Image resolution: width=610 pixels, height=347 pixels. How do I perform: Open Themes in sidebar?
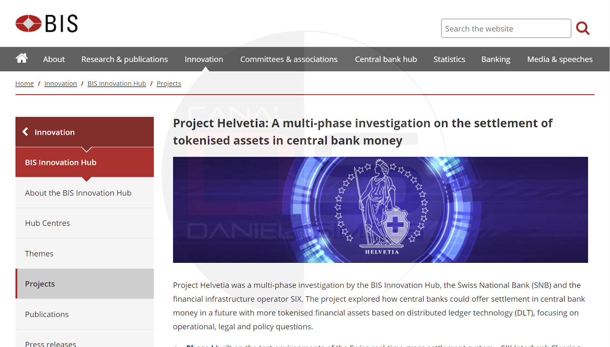[85, 254]
